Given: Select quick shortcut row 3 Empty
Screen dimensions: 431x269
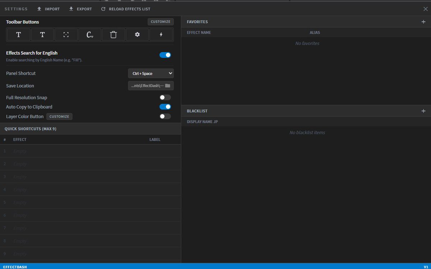Looking at the screenshot, I should (x=91, y=177).
